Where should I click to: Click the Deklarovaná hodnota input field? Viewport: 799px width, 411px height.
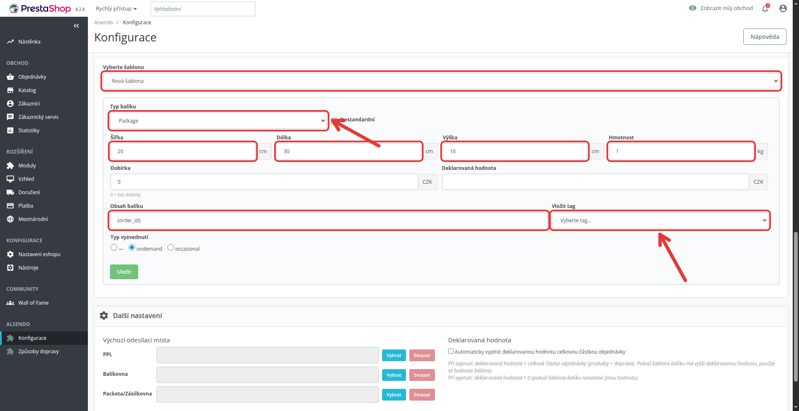[595, 182]
